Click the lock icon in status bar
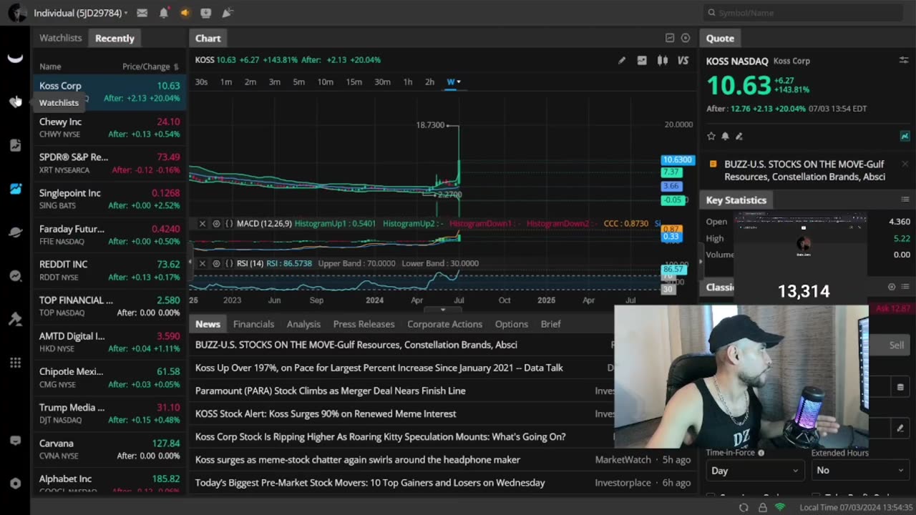 762,507
